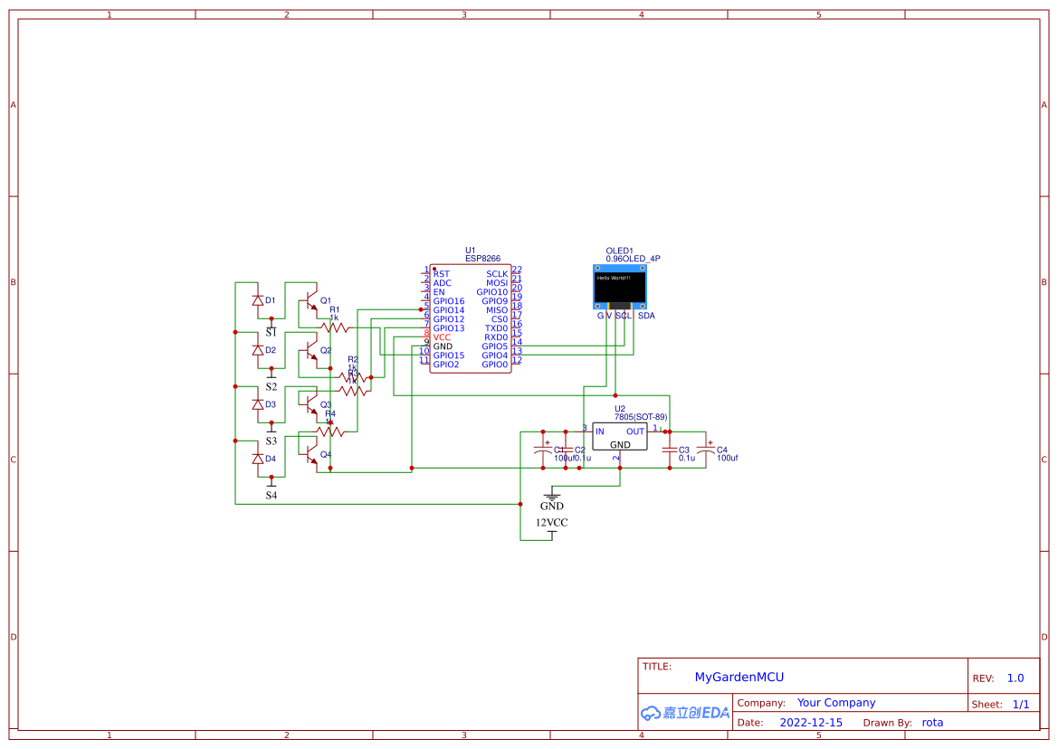
Task: Select the SDA pin label on OLED1
Action: [644, 316]
